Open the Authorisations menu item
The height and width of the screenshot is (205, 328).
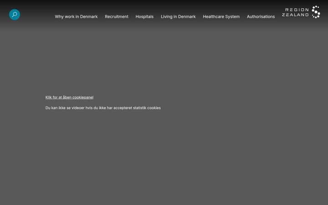(261, 17)
